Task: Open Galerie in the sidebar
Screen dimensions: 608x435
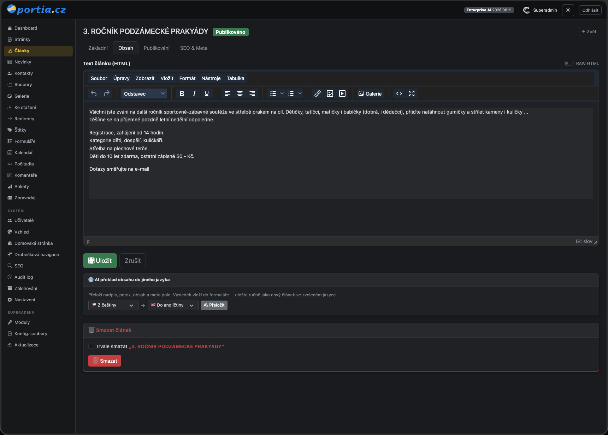Action: [38, 96]
